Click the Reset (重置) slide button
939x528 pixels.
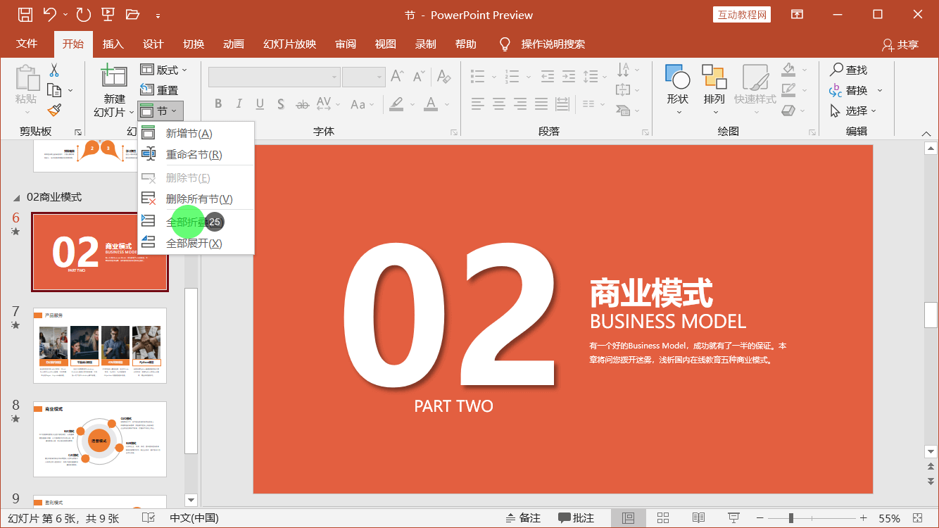159,90
